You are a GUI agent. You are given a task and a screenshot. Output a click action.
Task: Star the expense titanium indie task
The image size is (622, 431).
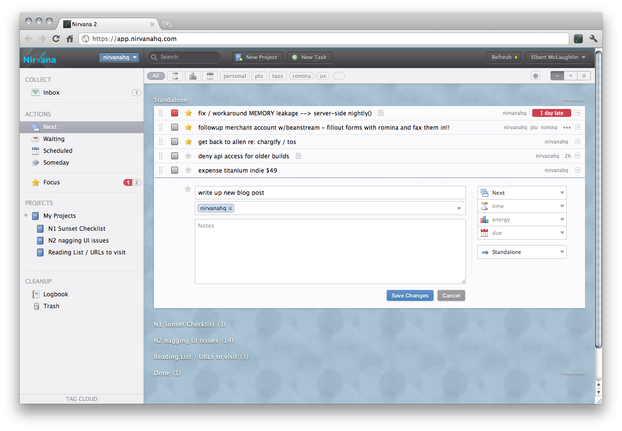pos(188,170)
